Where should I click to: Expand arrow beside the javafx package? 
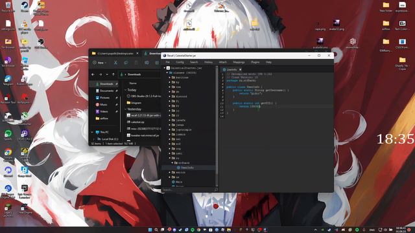[170, 120]
